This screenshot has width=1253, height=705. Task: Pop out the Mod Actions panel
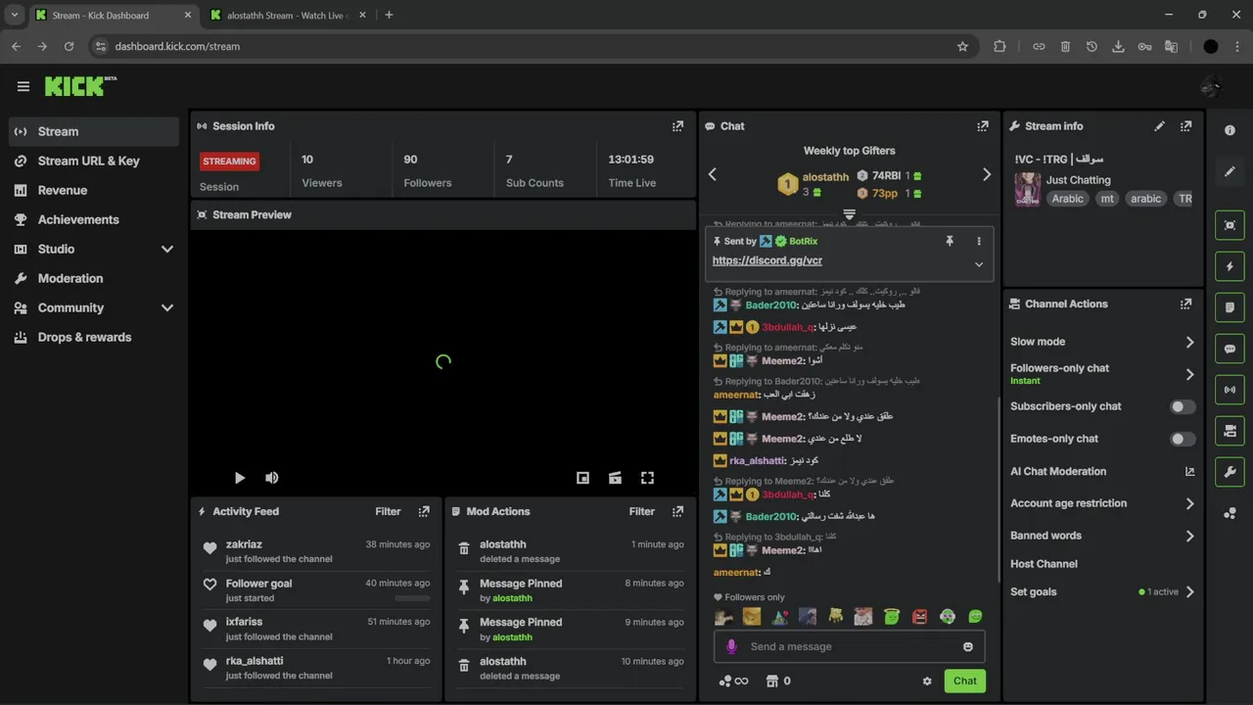(677, 511)
